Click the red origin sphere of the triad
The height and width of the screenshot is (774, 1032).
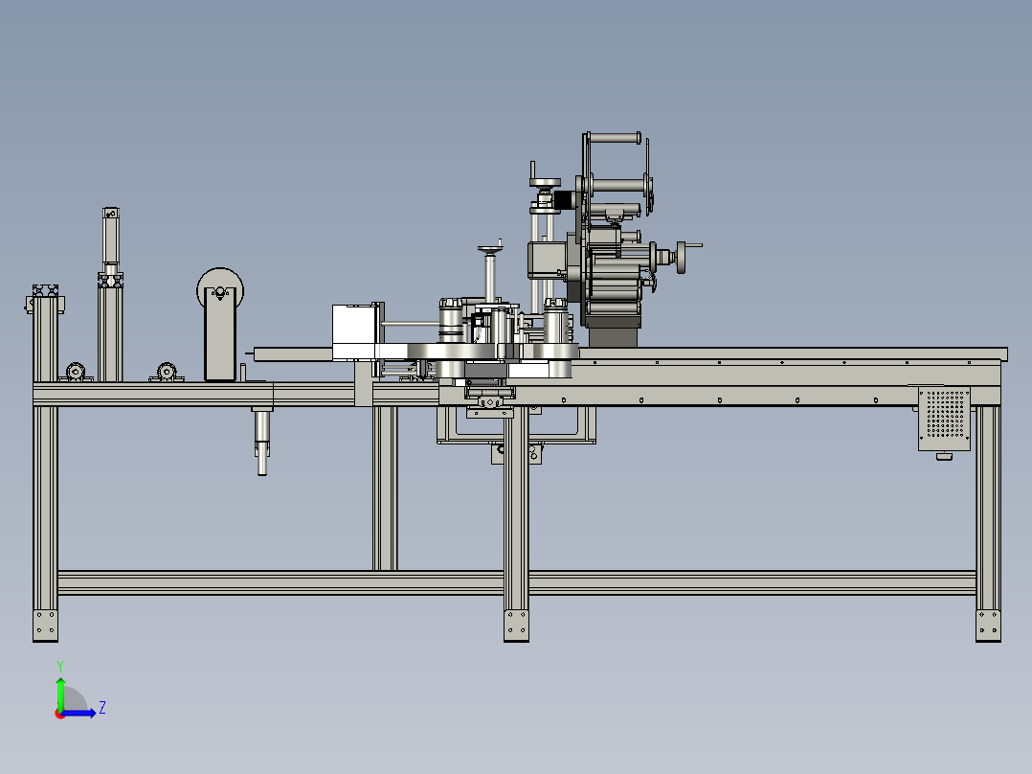(x=59, y=714)
